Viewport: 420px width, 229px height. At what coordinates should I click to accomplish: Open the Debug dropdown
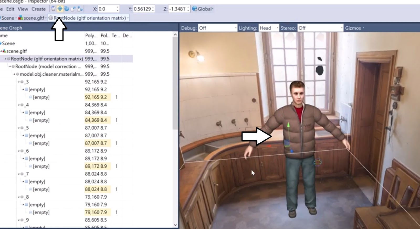pyautogui.click(x=218, y=28)
